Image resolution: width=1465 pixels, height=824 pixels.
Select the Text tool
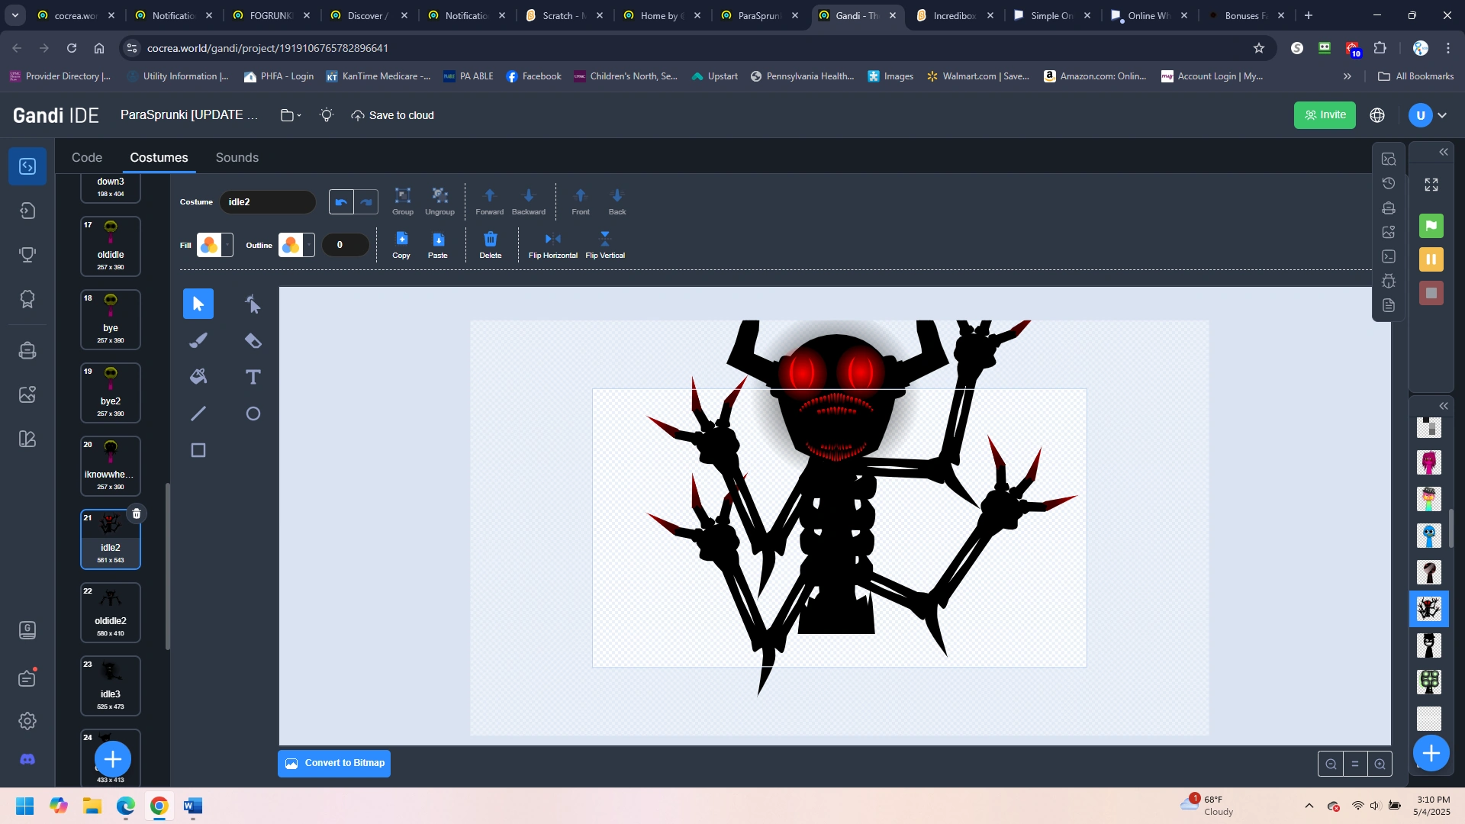point(253,377)
